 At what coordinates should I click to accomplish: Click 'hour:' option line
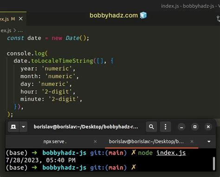pyautogui.click(x=48, y=92)
